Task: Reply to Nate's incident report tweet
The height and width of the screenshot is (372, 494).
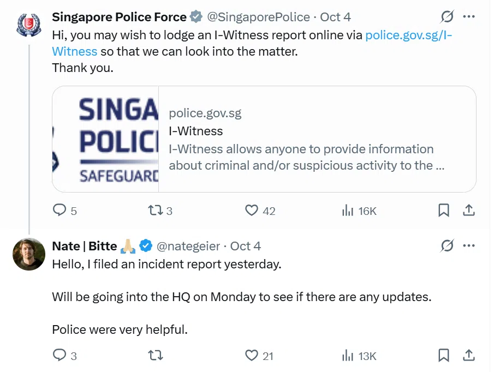Action: [x=59, y=356]
